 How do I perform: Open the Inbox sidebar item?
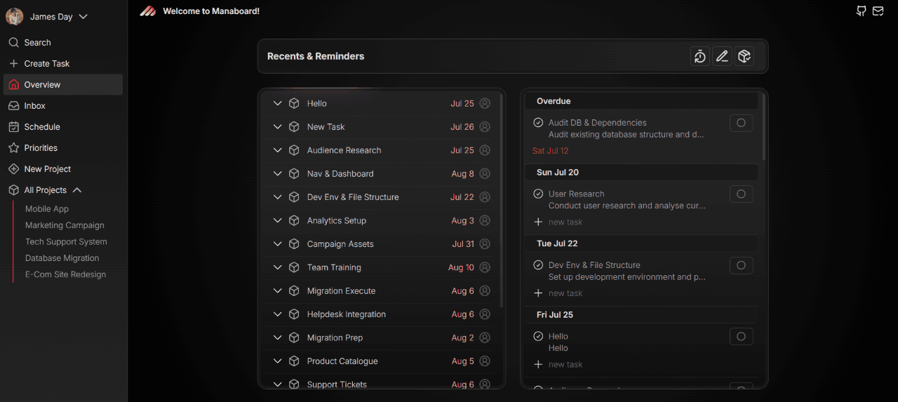click(x=63, y=106)
